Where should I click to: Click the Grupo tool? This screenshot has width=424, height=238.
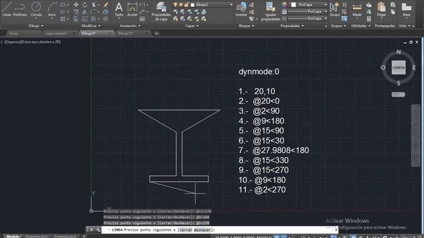pos(335,9)
